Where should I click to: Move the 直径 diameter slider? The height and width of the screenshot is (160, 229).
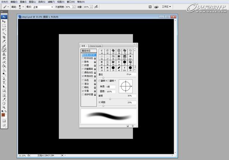pos(103,78)
